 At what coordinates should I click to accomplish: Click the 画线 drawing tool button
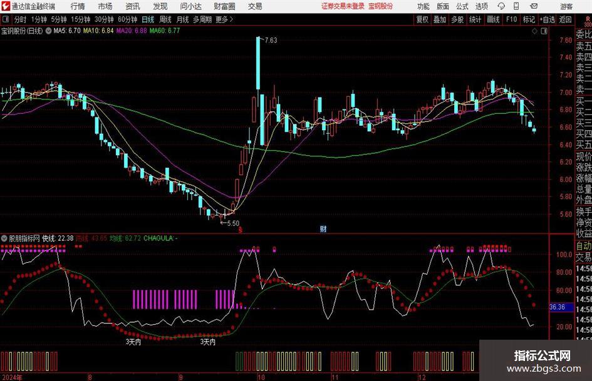493,19
